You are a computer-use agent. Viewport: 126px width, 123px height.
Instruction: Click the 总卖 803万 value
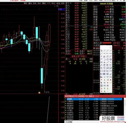click(x=90, y=51)
